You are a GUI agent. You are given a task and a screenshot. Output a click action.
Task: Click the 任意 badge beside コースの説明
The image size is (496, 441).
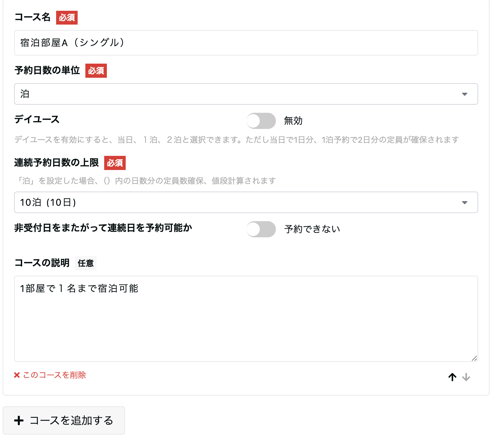[86, 263]
